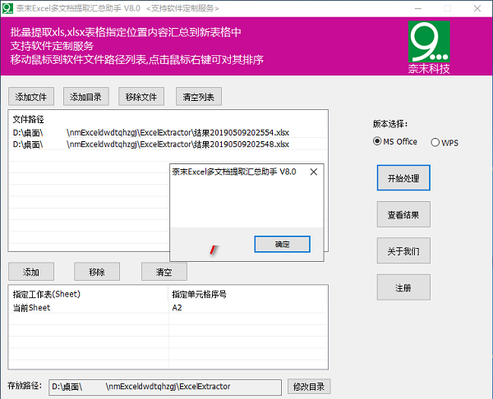
Task: Start processing with 开始处理
Action: [x=403, y=178]
